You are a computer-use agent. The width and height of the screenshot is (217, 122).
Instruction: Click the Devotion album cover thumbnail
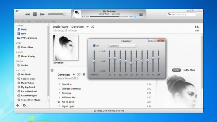coord(66,47)
